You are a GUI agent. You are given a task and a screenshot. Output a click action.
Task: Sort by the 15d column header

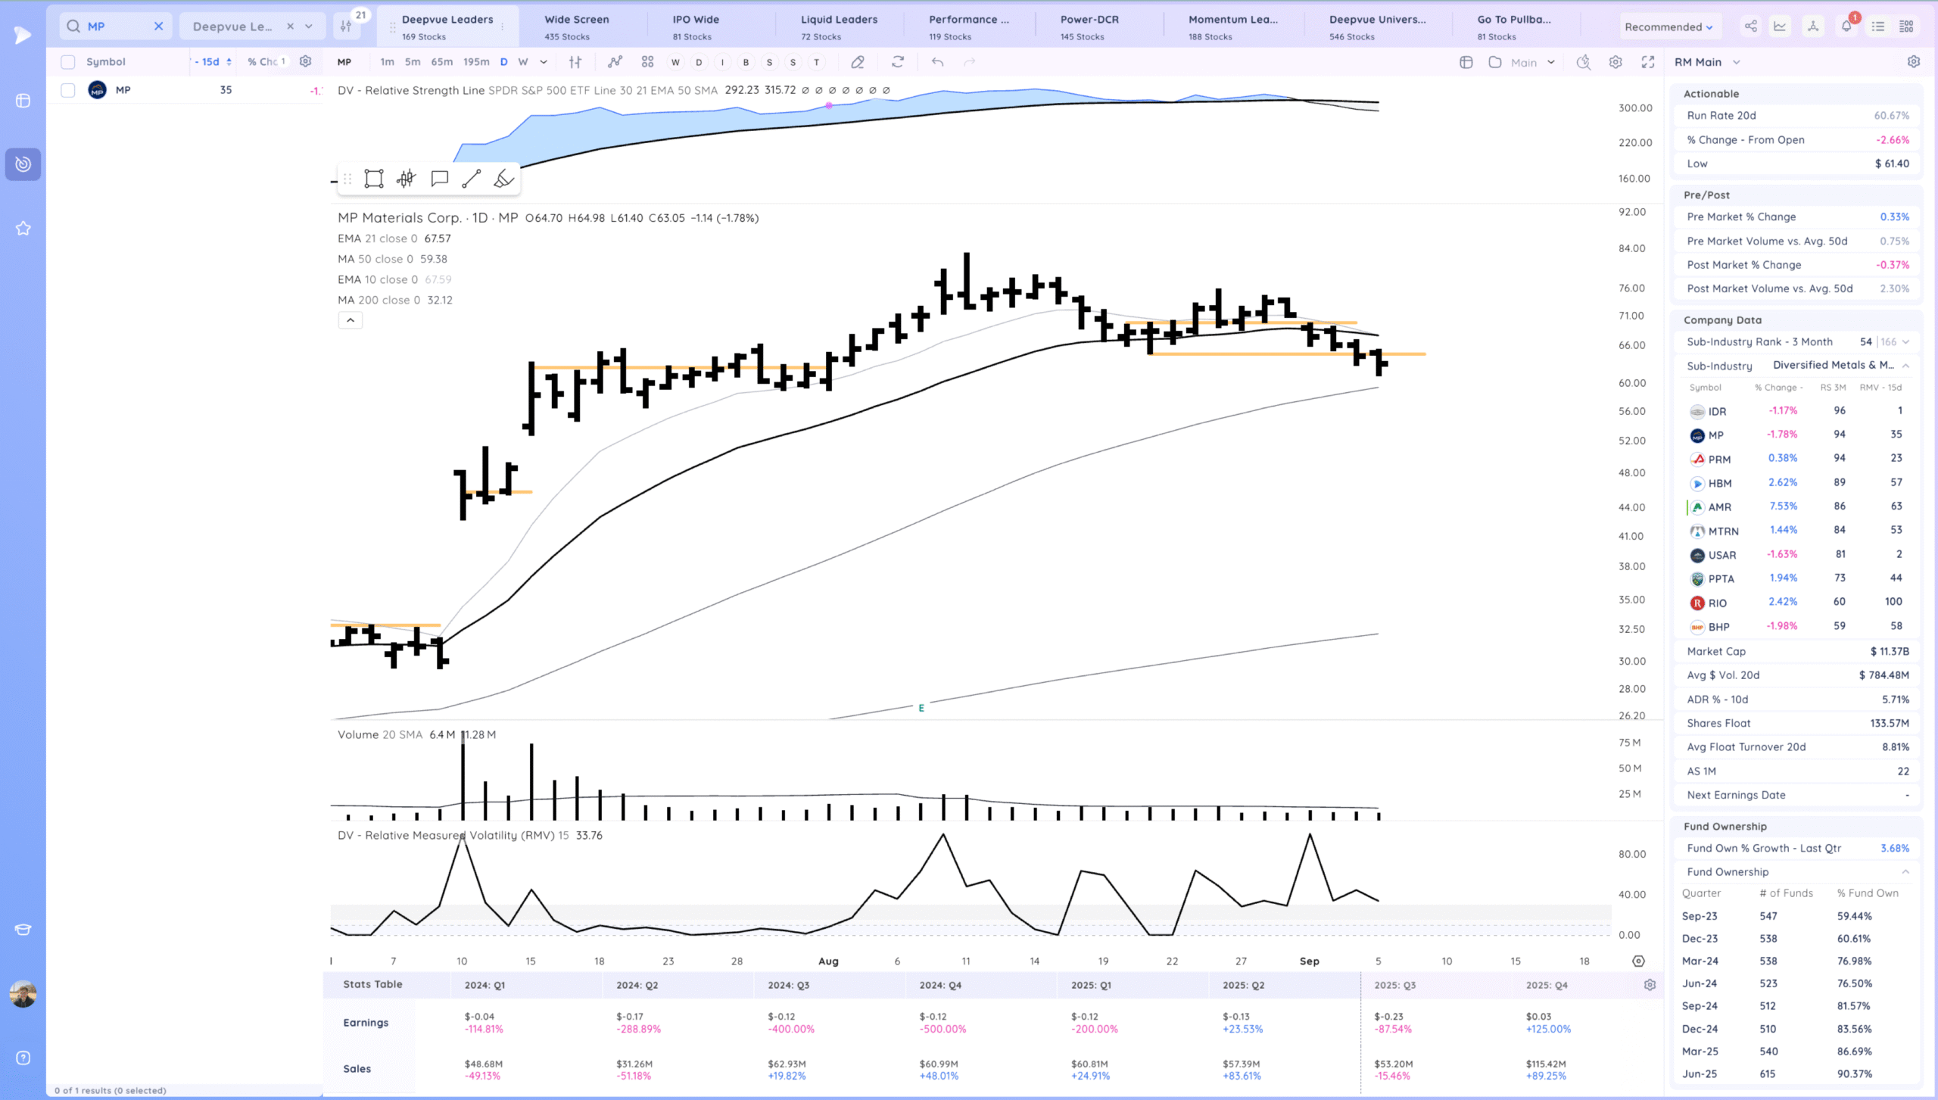tap(212, 62)
